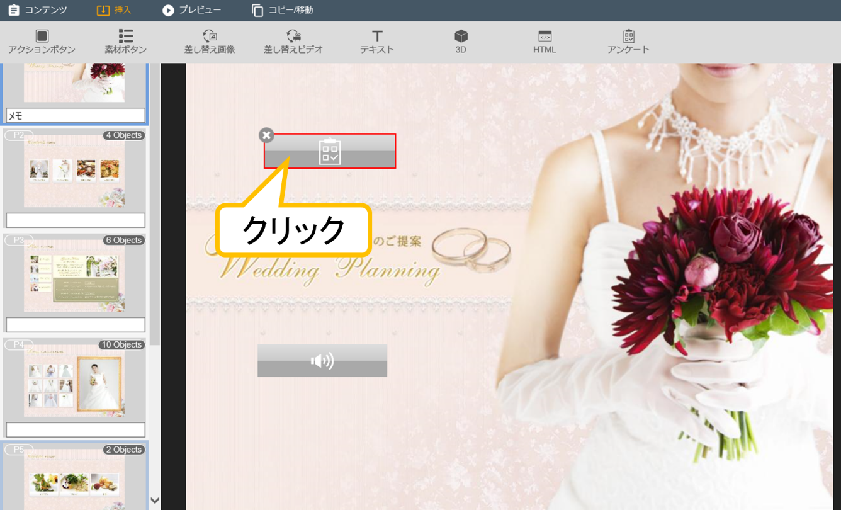Select page P3 thumbnail with 6 Objects
Viewport: 841px width, 510px height.
pyautogui.click(x=74, y=276)
